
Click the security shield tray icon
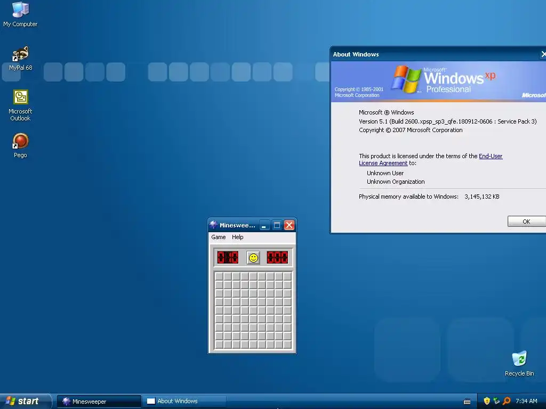click(x=487, y=401)
